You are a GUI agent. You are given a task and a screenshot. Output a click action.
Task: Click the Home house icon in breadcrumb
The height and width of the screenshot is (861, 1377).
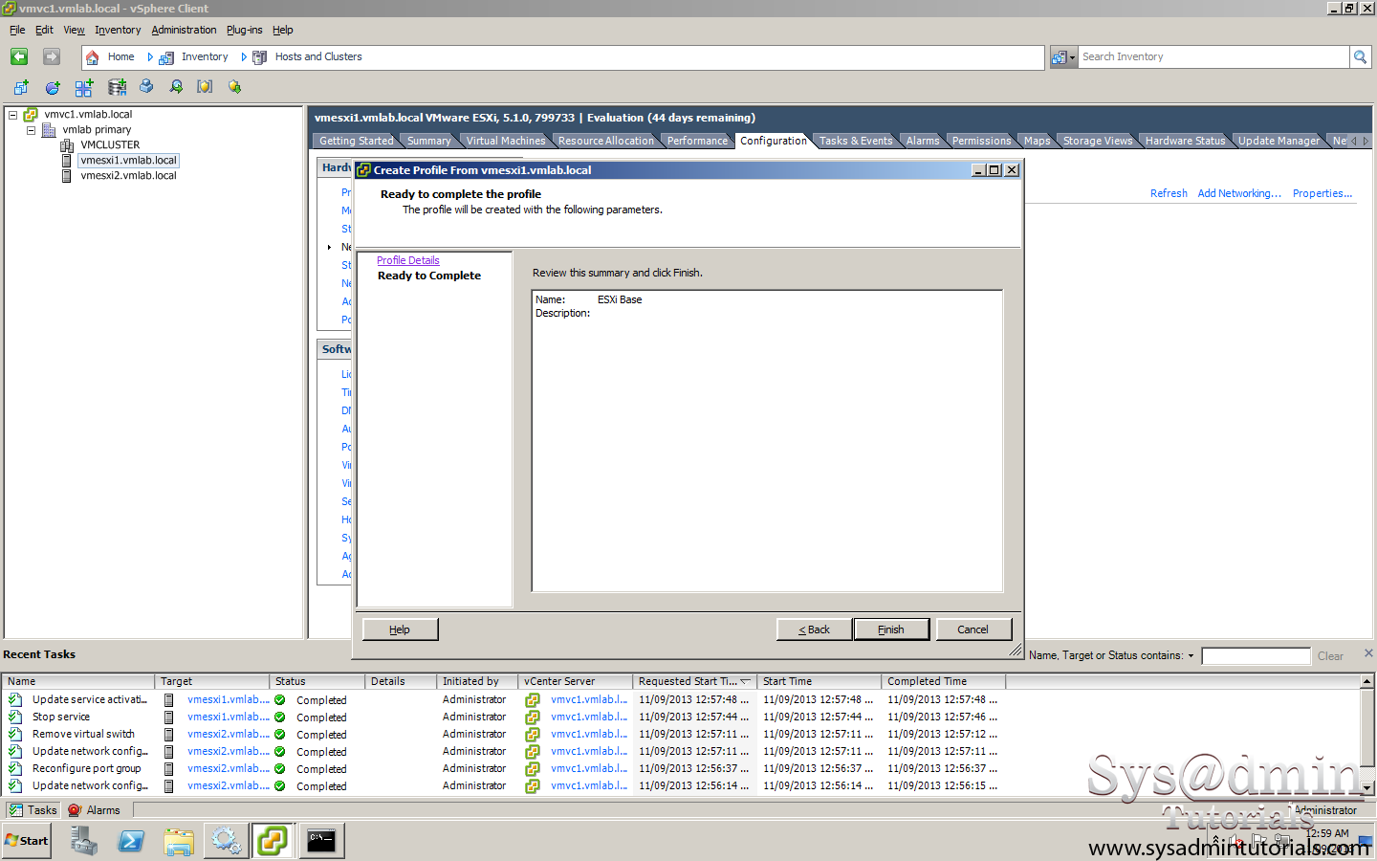93,57
